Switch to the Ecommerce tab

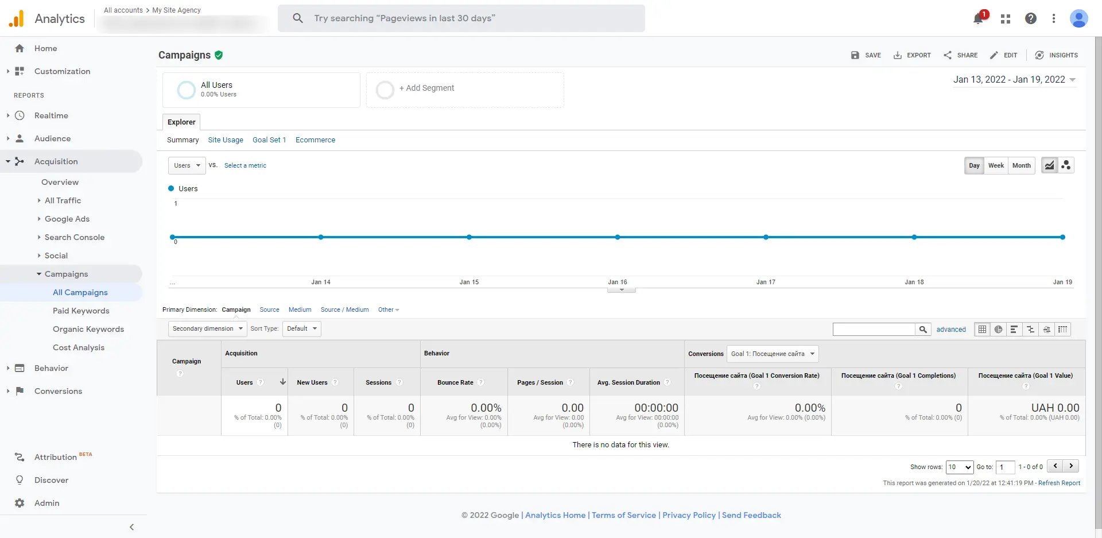tap(315, 140)
